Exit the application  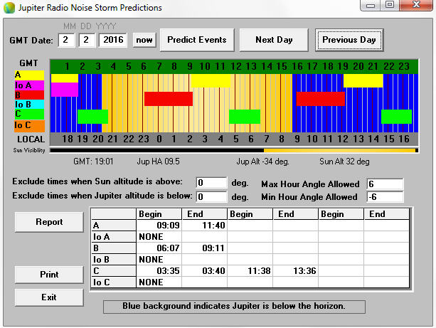(49, 297)
